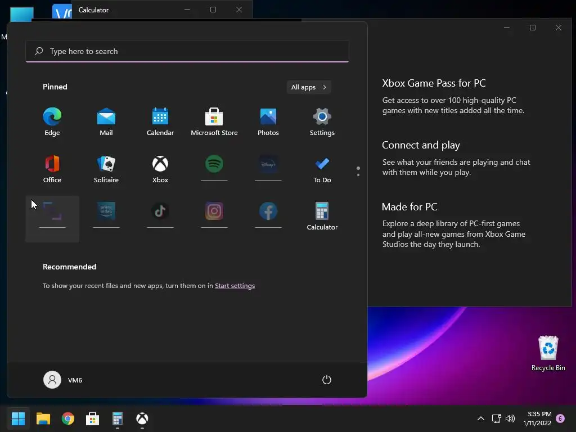Click the Connect and play heading

tap(421, 145)
